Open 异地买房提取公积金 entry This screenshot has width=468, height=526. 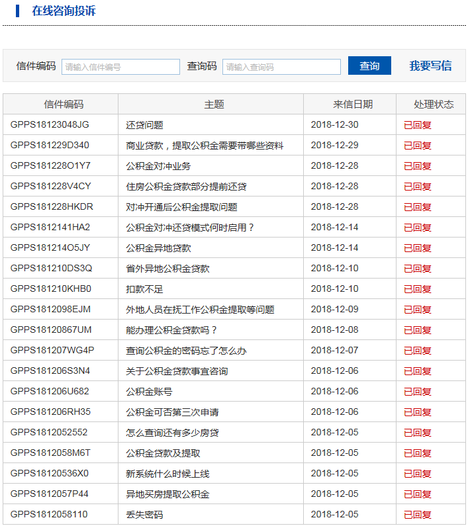pyautogui.click(x=167, y=494)
